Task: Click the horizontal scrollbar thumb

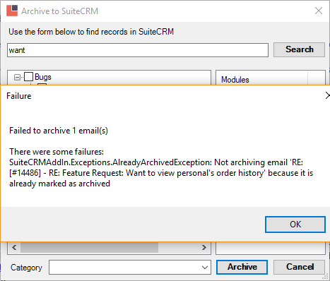Action: tap(89, 247)
